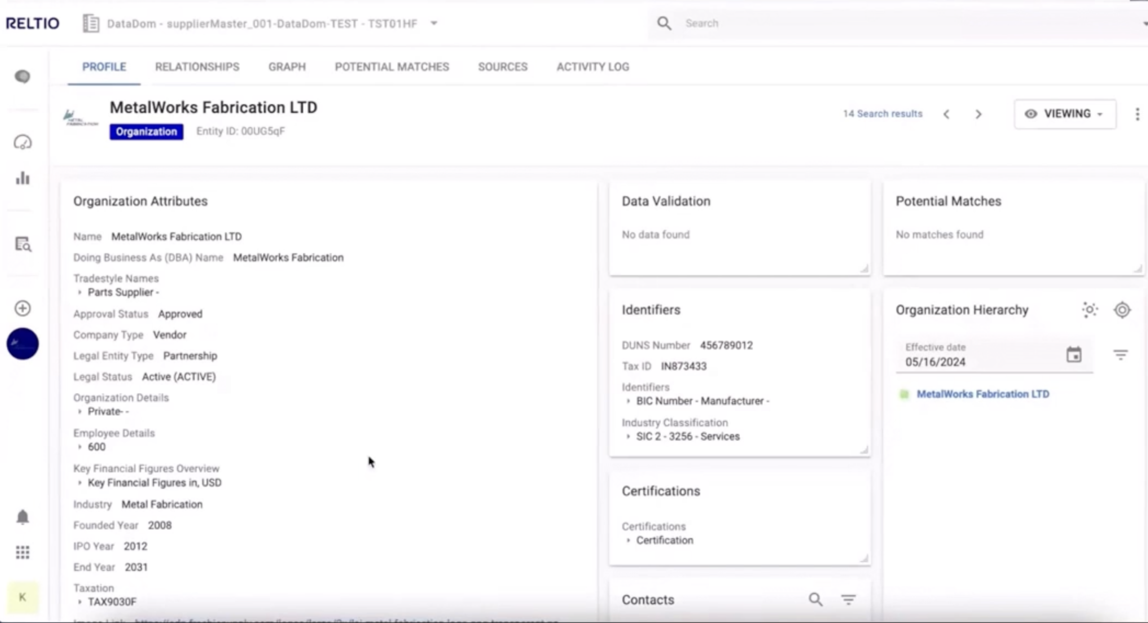Switch to the ACTIVITY LOG tab
Image resolution: width=1148 pixels, height=623 pixels.
click(x=593, y=67)
